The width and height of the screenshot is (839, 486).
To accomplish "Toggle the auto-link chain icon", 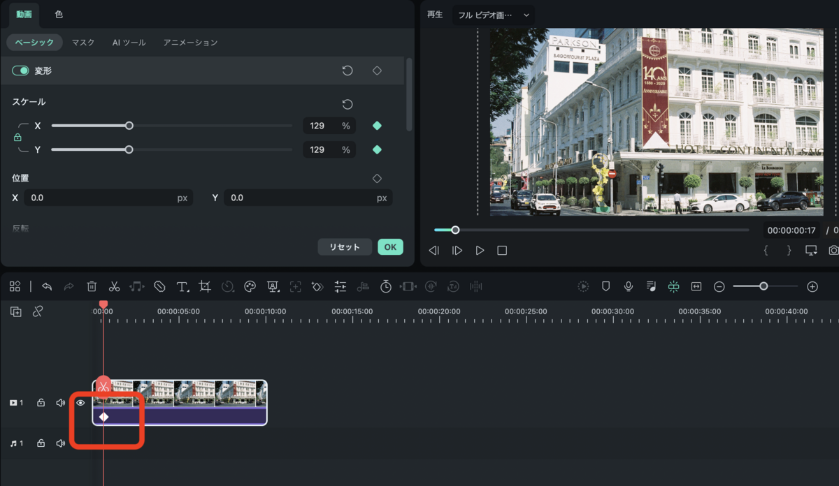I will coord(38,311).
